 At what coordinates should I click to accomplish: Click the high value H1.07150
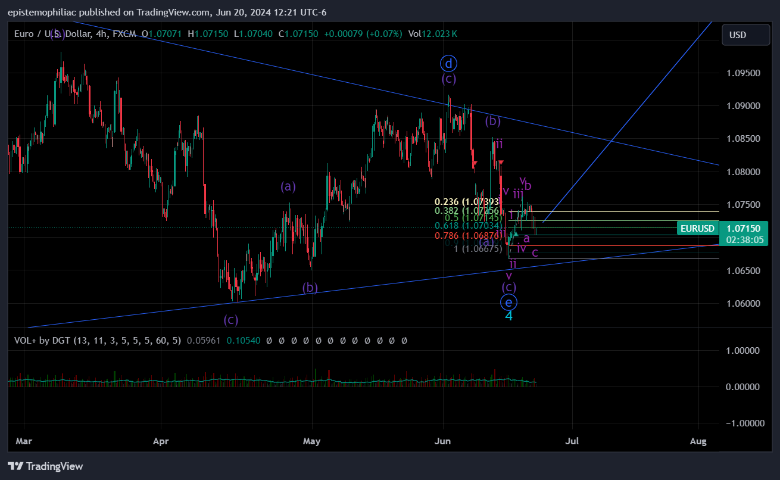pyautogui.click(x=208, y=34)
